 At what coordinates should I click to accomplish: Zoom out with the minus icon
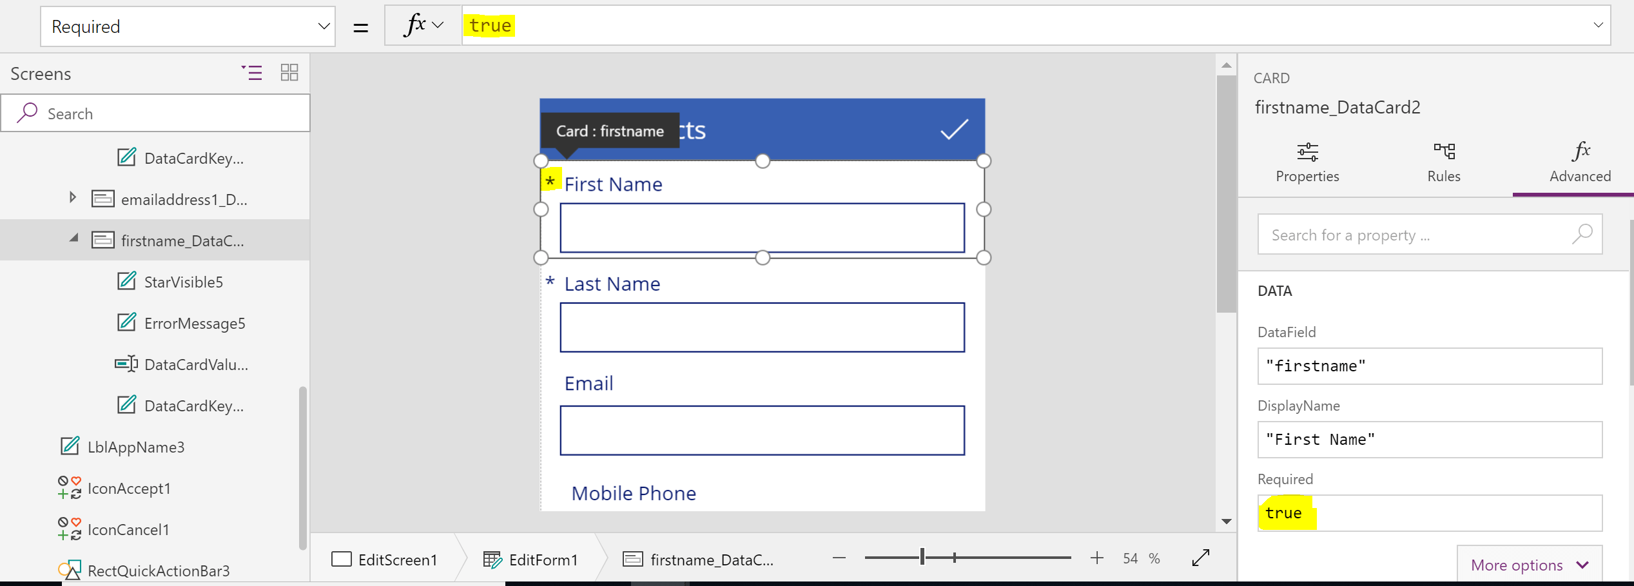click(839, 558)
